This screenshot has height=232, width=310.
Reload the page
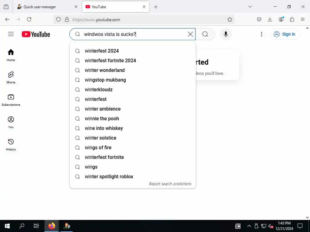[29, 19]
